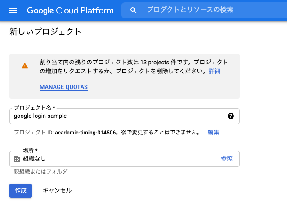This screenshot has width=287, height=215.
Task: Click 参照 to browse locations
Action: (x=227, y=158)
